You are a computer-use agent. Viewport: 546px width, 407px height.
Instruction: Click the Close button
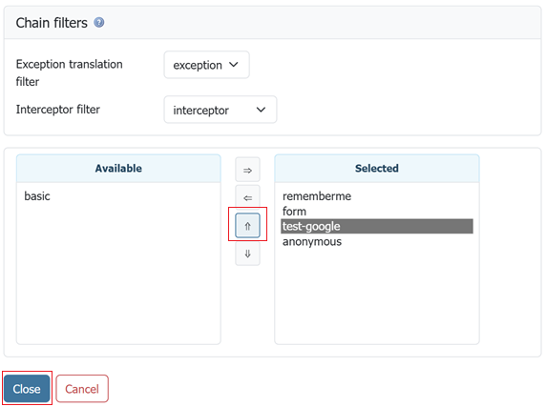point(27,389)
